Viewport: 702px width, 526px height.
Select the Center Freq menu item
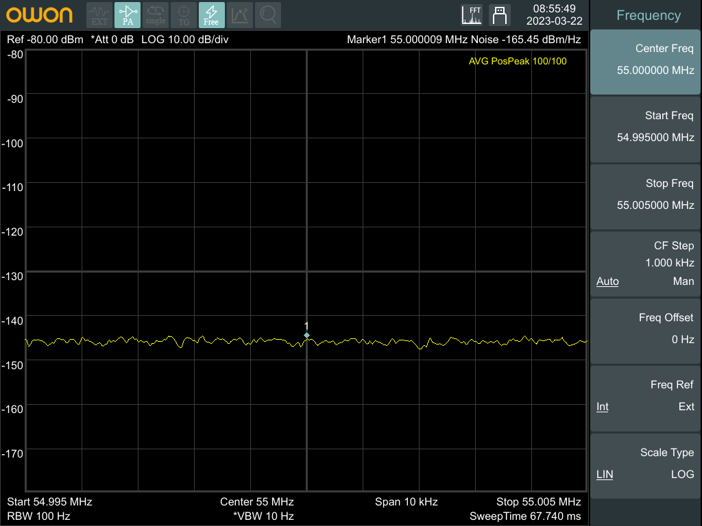tap(646, 60)
